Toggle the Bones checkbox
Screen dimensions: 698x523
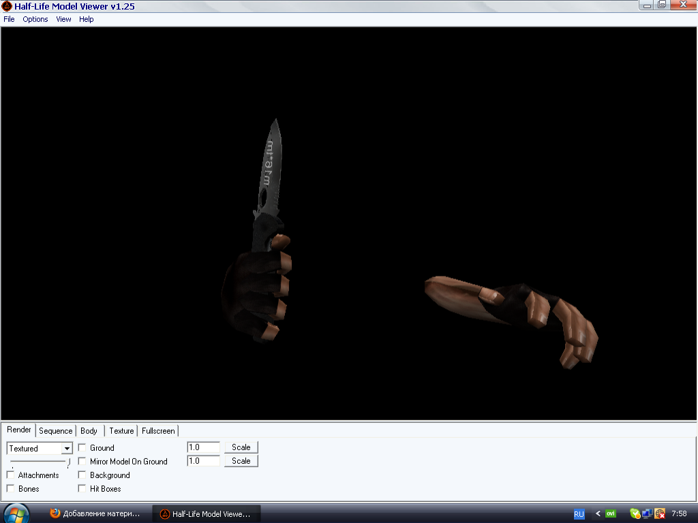point(11,489)
